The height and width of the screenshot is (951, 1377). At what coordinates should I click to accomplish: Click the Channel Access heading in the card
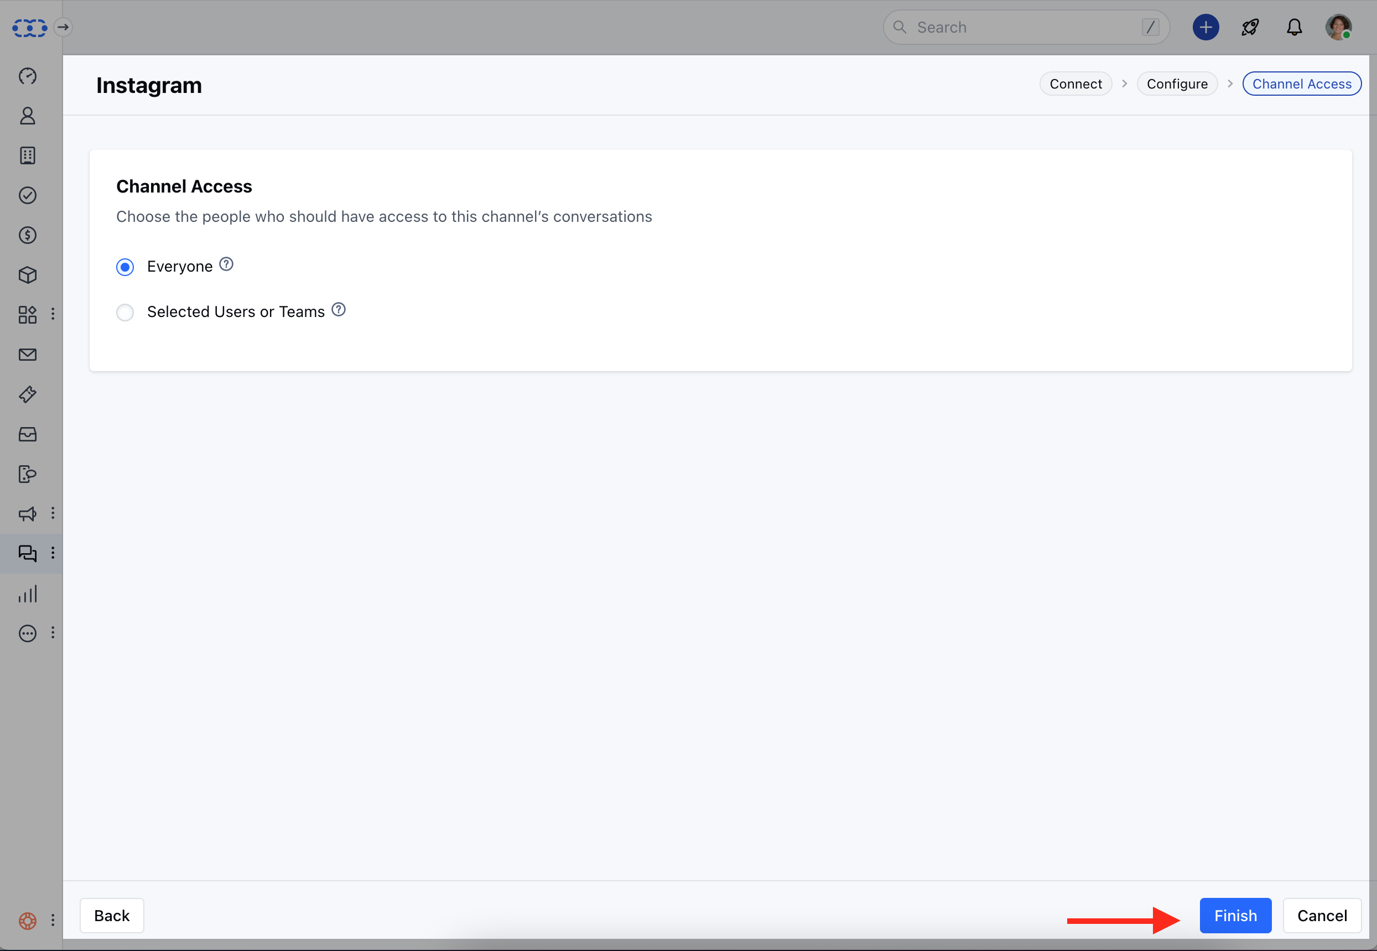coord(184,186)
